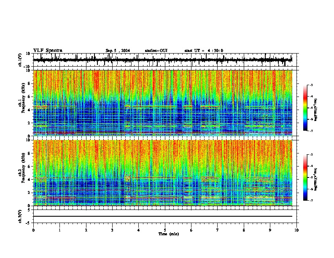
Task: Click time axis tick label 9
Action: click(x=270, y=230)
